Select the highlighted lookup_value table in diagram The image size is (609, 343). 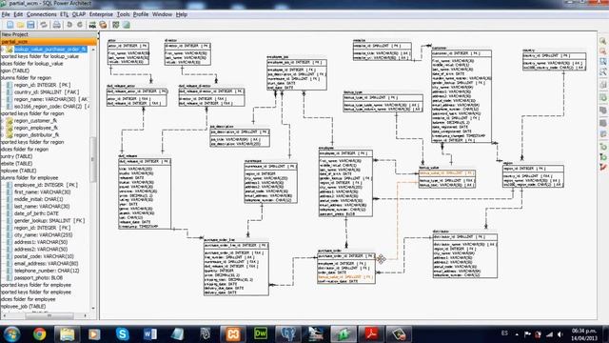coord(446,178)
